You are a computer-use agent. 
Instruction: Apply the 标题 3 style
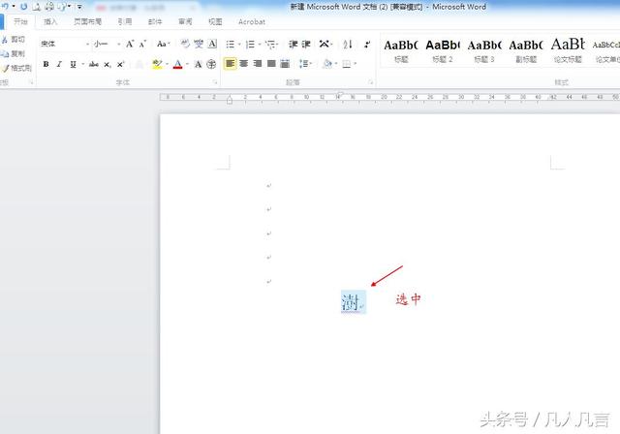point(484,50)
